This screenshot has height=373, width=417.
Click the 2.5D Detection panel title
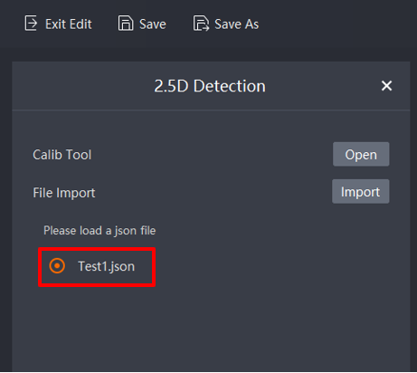(210, 86)
